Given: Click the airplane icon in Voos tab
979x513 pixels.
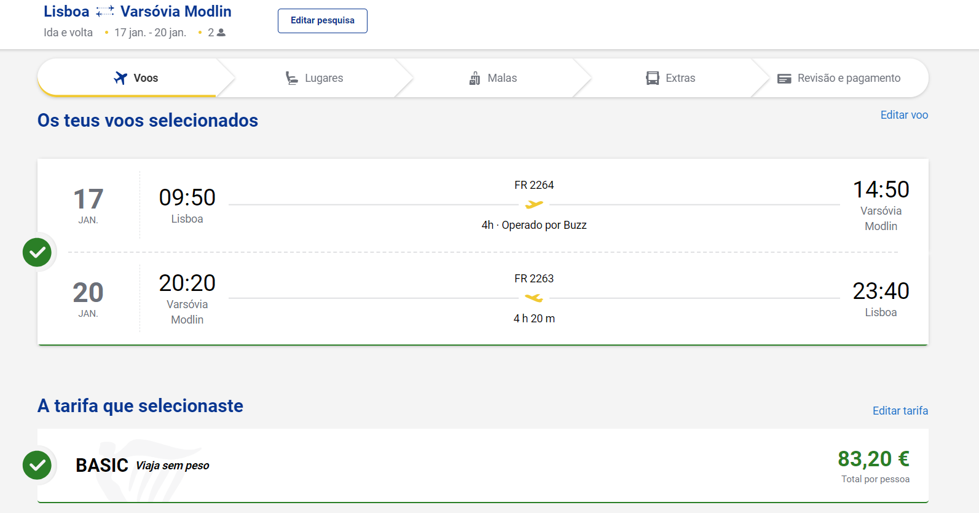Looking at the screenshot, I should pyautogui.click(x=120, y=78).
